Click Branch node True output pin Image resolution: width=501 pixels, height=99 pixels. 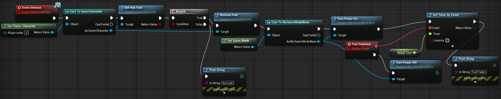[x=205, y=18]
